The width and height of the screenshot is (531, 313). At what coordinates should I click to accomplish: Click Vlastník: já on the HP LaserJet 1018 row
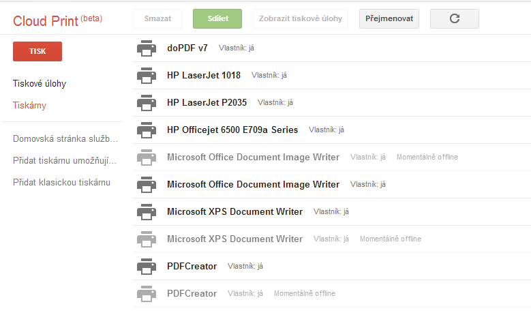pyautogui.click(x=269, y=75)
